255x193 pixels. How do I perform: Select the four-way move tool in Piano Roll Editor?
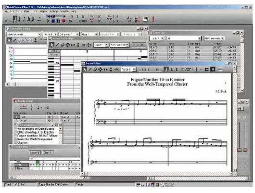(x=67, y=45)
